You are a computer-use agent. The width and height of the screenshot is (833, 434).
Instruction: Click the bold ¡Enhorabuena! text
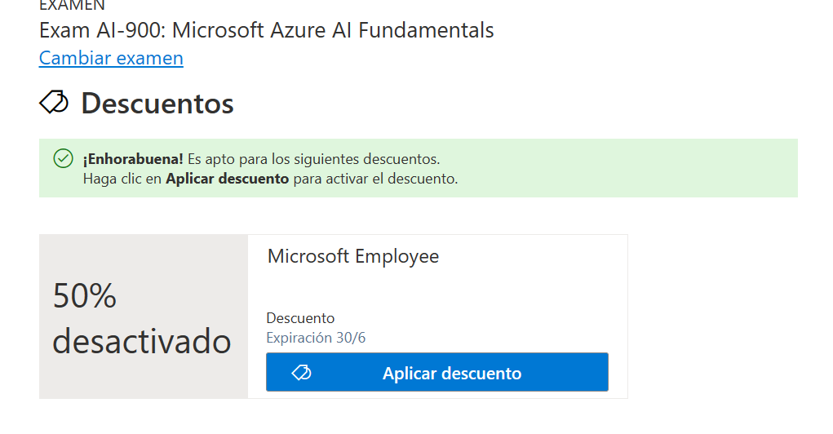[x=133, y=158]
